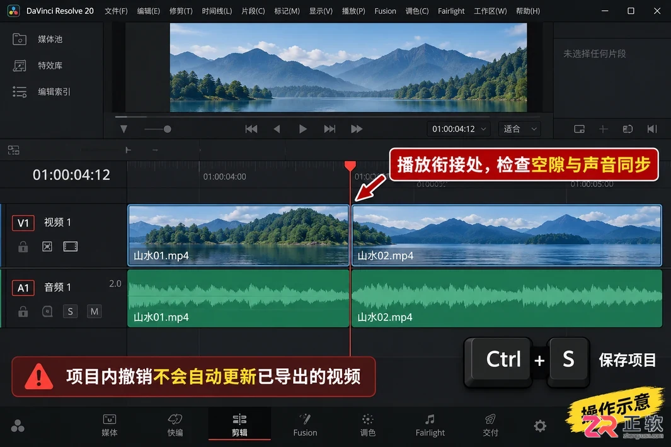Open the 特效库 effects library panel
The height and width of the screenshot is (447, 671).
[x=38, y=65]
